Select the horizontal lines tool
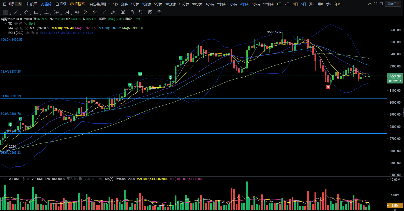The image size is (404, 211). [x=46, y=12]
